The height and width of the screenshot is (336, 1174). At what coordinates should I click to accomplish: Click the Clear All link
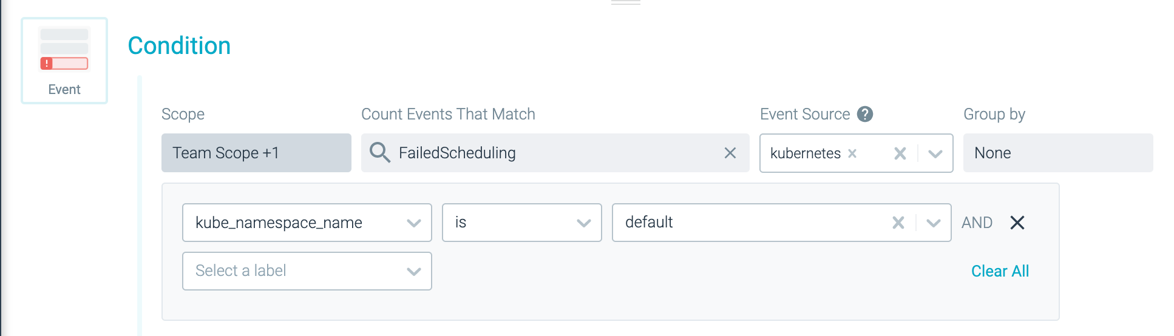[1000, 271]
